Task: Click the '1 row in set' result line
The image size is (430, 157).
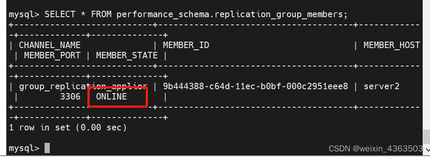Action: pyautogui.click(x=68, y=128)
